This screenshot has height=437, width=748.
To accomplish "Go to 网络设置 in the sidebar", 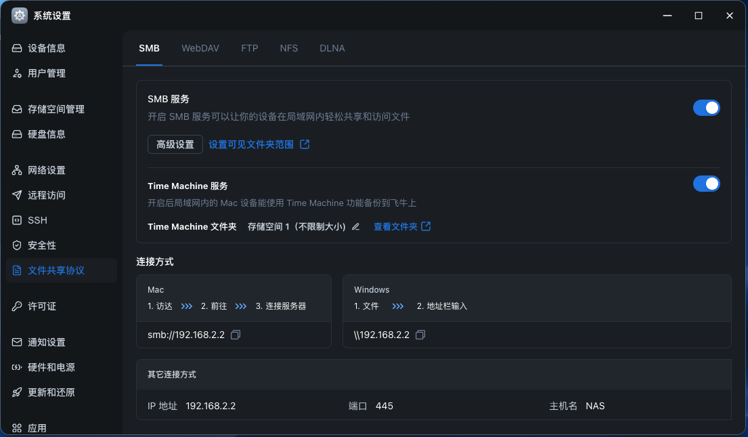I will 62,170.
